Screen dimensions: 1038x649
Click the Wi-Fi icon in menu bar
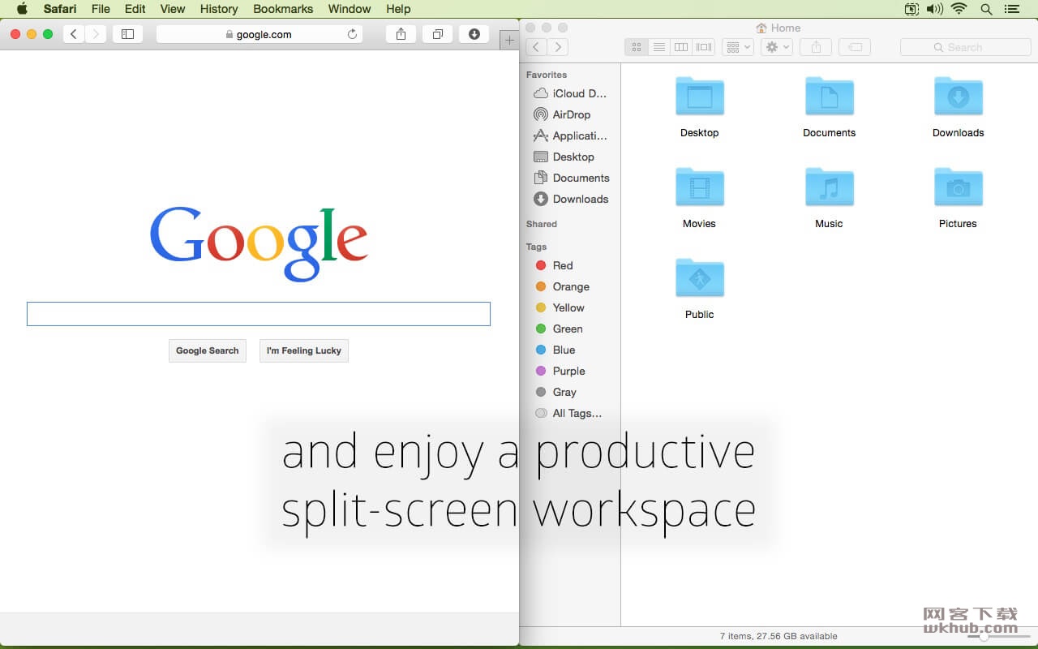959,9
